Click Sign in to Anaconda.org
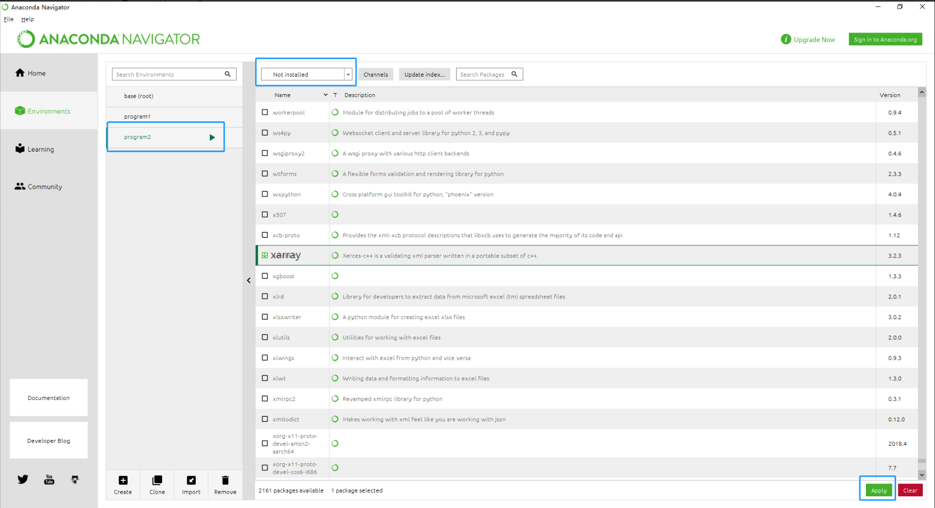The image size is (935, 508). [x=885, y=39]
